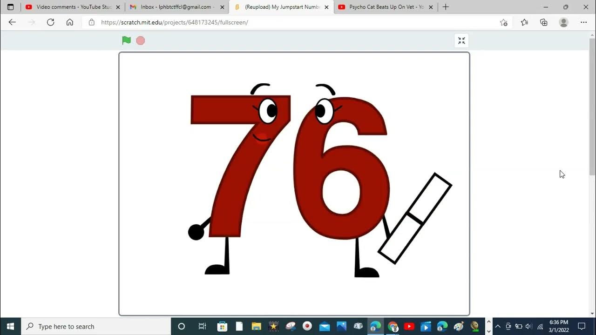Screen dimensions: 596x335
Task: Open network Wi-Fi settings in tray
Action: click(x=540, y=326)
